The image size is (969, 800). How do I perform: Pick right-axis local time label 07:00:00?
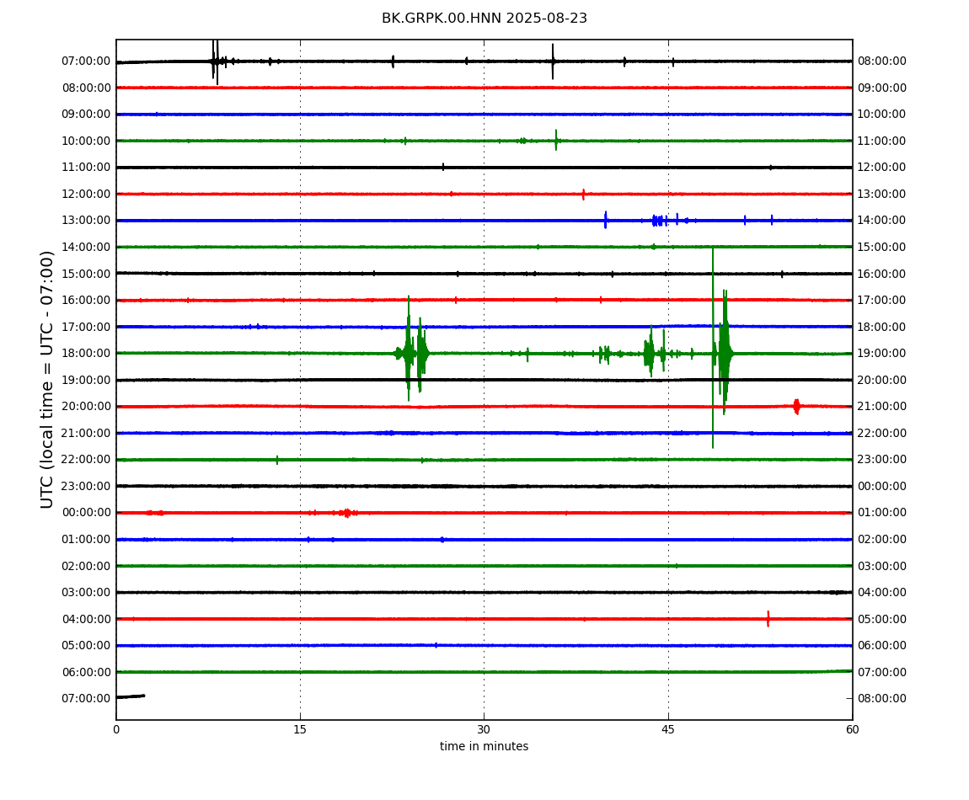click(x=882, y=672)
